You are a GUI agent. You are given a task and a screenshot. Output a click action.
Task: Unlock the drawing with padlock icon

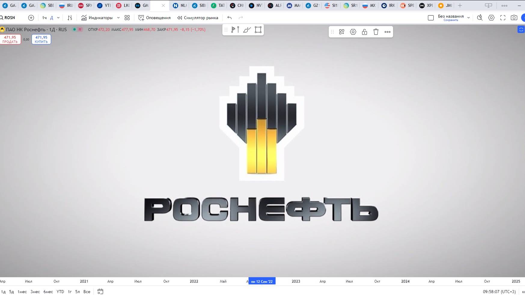click(x=364, y=32)
